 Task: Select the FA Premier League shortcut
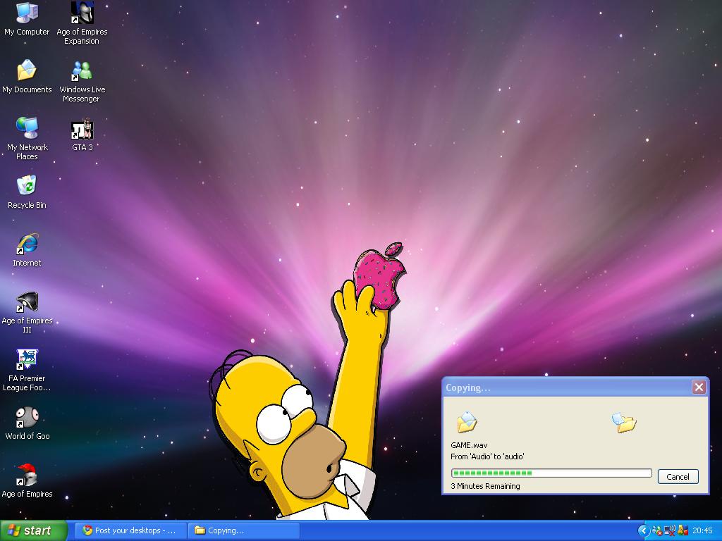tap(27, 371)
